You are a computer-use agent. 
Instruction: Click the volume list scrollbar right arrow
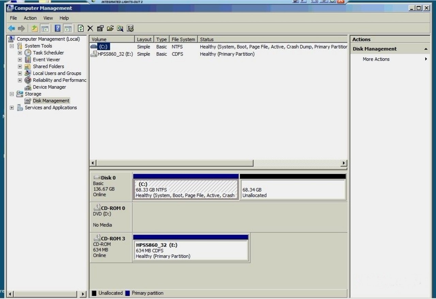click(344, 163)
